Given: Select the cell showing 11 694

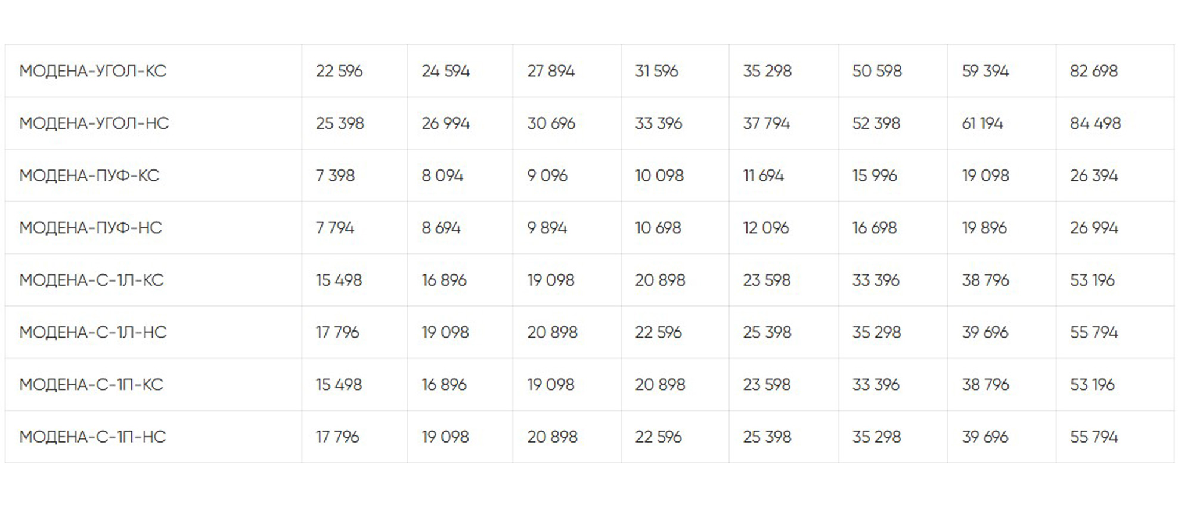Looking at the screenshot, I should (x=763, y=175).
